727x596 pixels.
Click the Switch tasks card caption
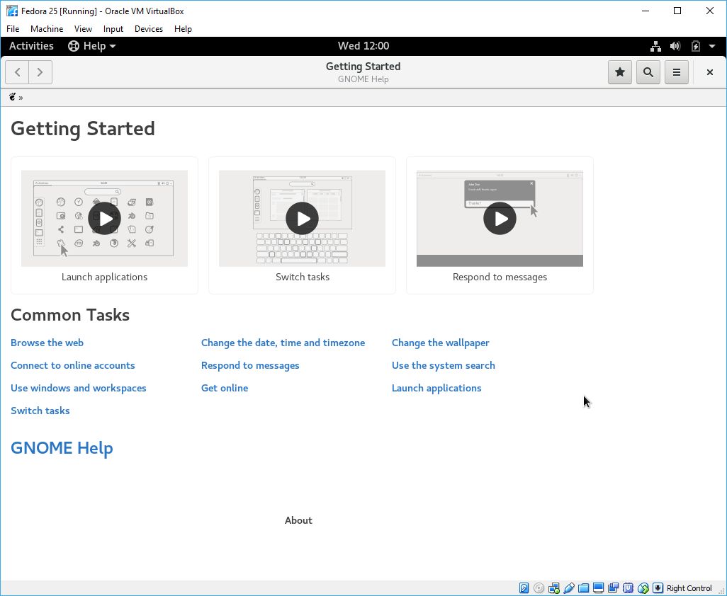[303, 277]
